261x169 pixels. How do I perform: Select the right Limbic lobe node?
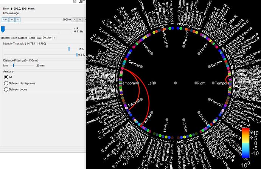point(183,120)
